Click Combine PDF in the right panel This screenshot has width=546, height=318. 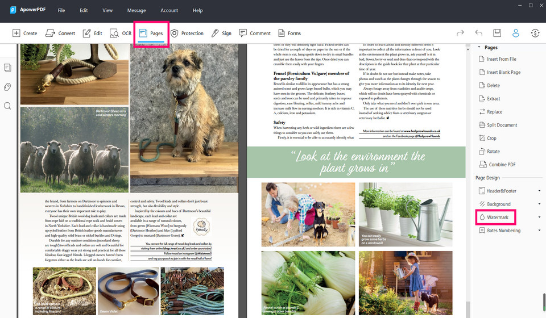point(502,165)
